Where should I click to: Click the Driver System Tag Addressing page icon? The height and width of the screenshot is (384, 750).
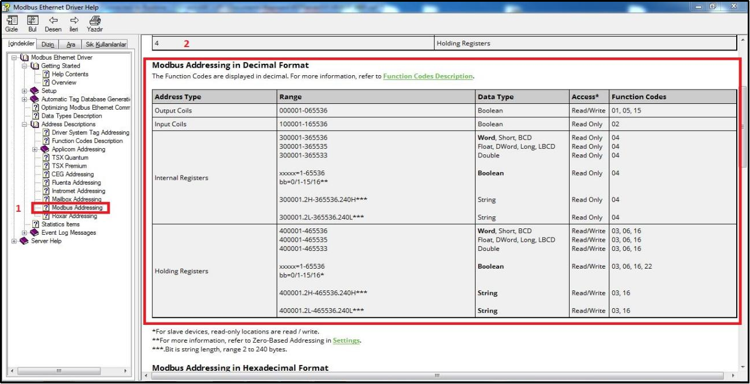coord(47,133)
